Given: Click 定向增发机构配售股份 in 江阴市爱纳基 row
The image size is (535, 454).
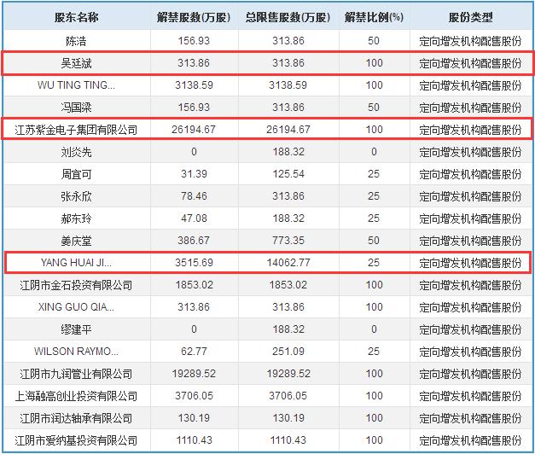Looking at the screenshot, I should 470,440.
